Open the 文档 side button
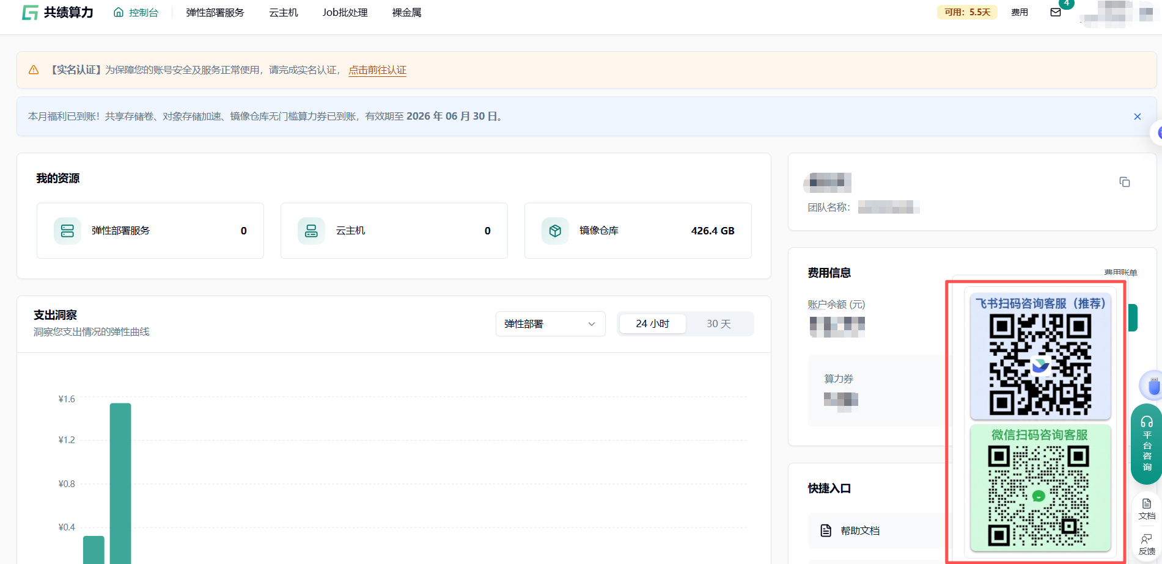This screenshot has height=564, width=1162. [1147, 509]
